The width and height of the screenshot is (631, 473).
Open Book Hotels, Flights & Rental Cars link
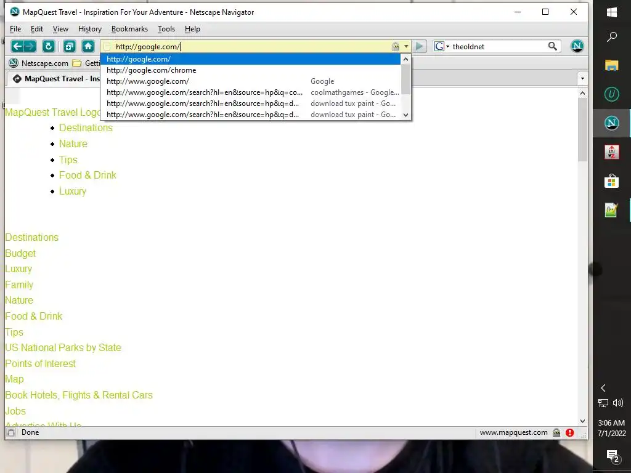pyautogui.click(x=79, y=395)
